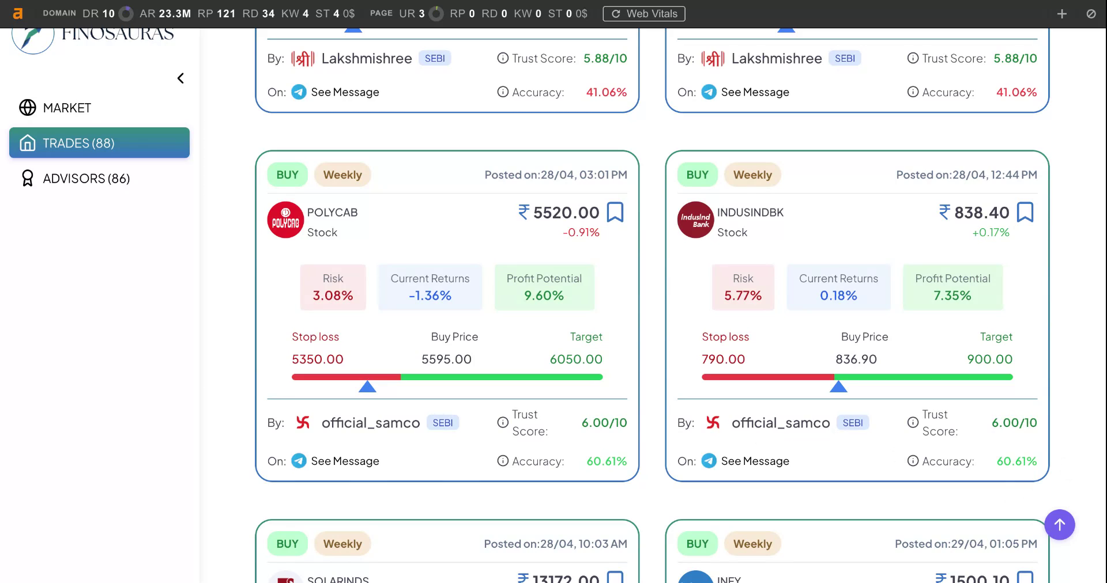Collapse the sidebar with the left chevron

180,78
